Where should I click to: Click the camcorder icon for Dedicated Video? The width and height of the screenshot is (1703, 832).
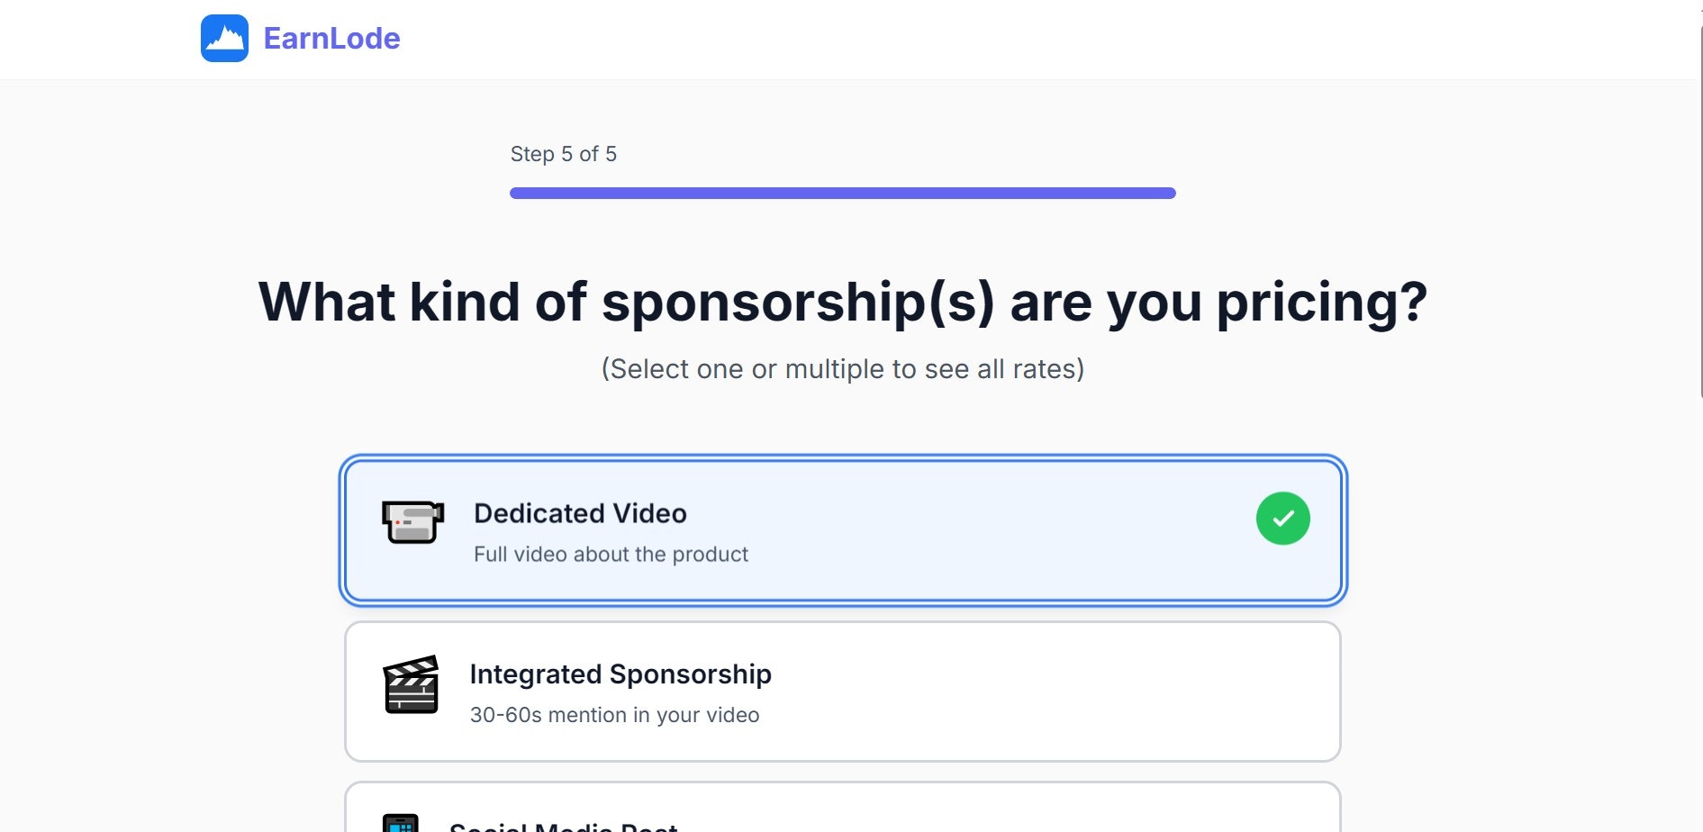412,522
